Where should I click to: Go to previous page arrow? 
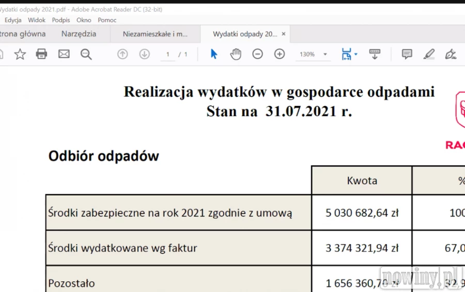pyautogui.click(x=122, y=54)
